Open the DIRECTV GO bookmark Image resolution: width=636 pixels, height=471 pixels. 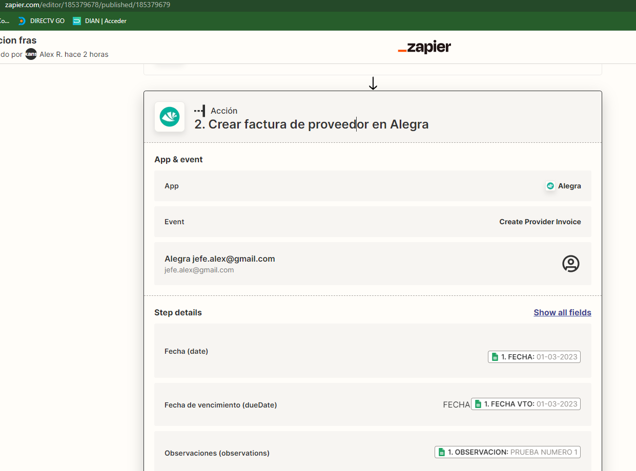point(41,21)
